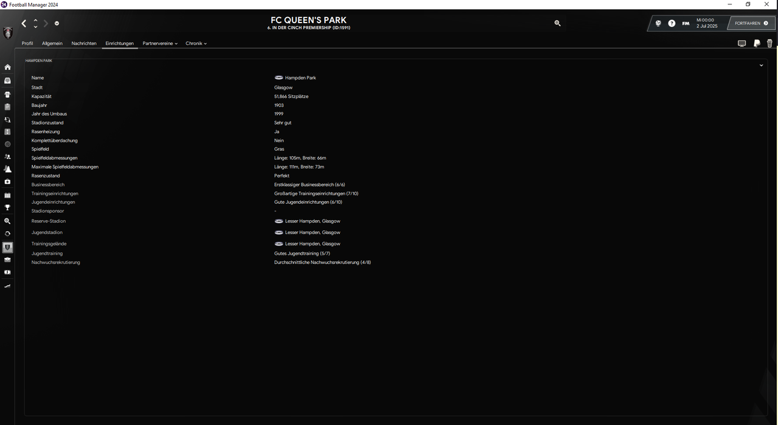
Task: Click the FORTFAHREN continue button
Action: pyautogui.click(x=751, y=23)
